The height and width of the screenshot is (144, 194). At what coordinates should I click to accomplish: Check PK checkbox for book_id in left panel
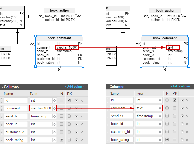[69, 124]
